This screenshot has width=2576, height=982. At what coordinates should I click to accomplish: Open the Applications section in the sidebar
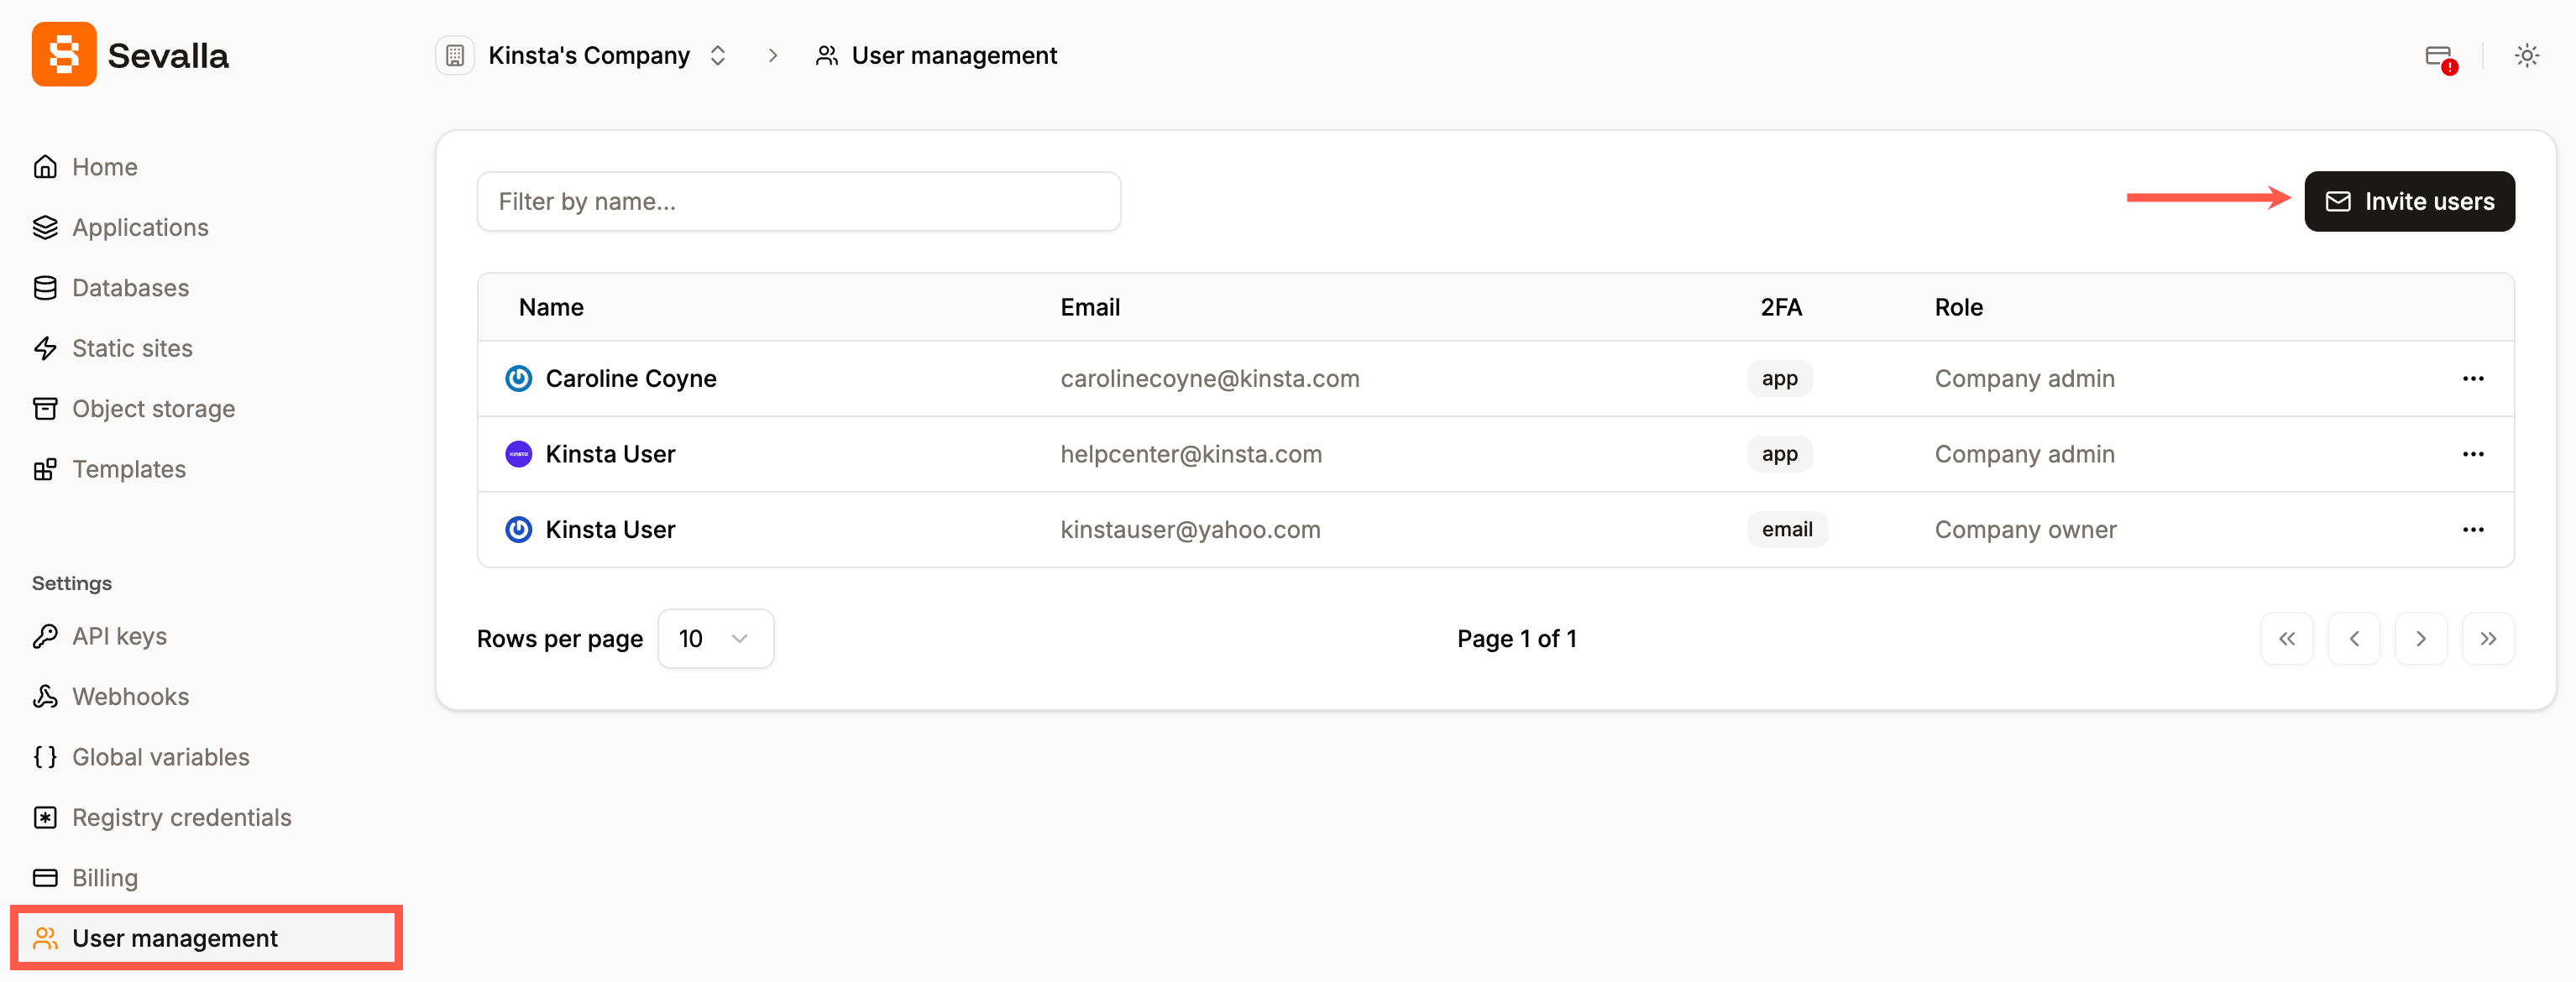click(x=139, y=227)
